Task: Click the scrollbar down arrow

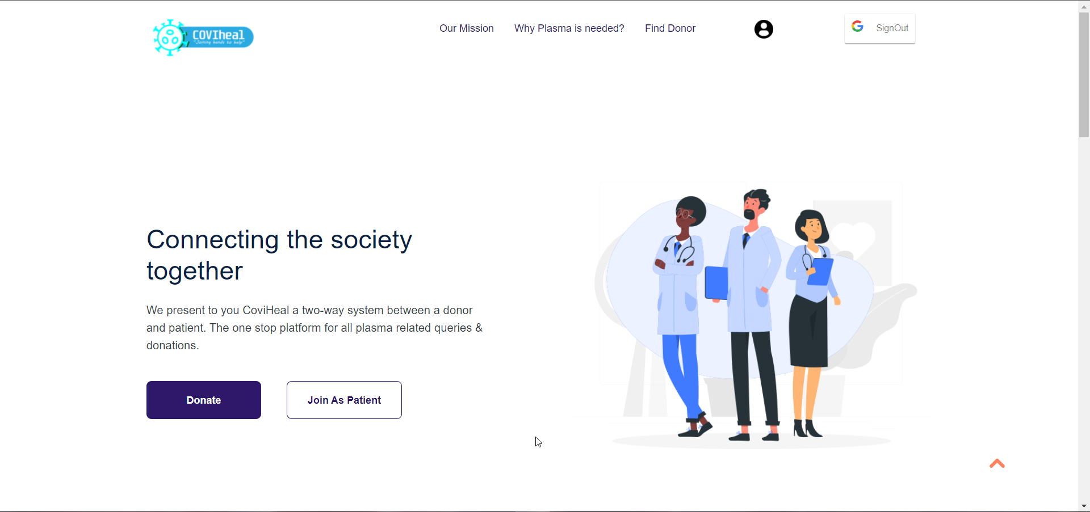Action: click(x=1084, y=506)
